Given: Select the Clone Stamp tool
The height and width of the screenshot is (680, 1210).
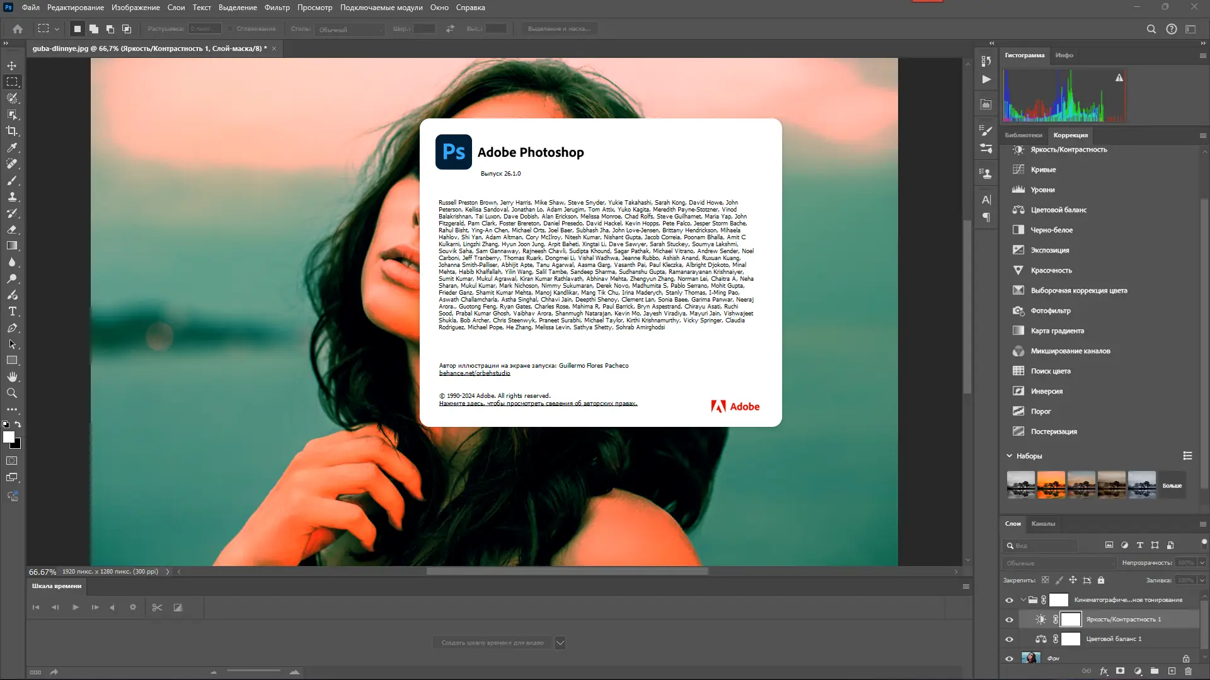Looking at the screenshot, I should [12, 197].
